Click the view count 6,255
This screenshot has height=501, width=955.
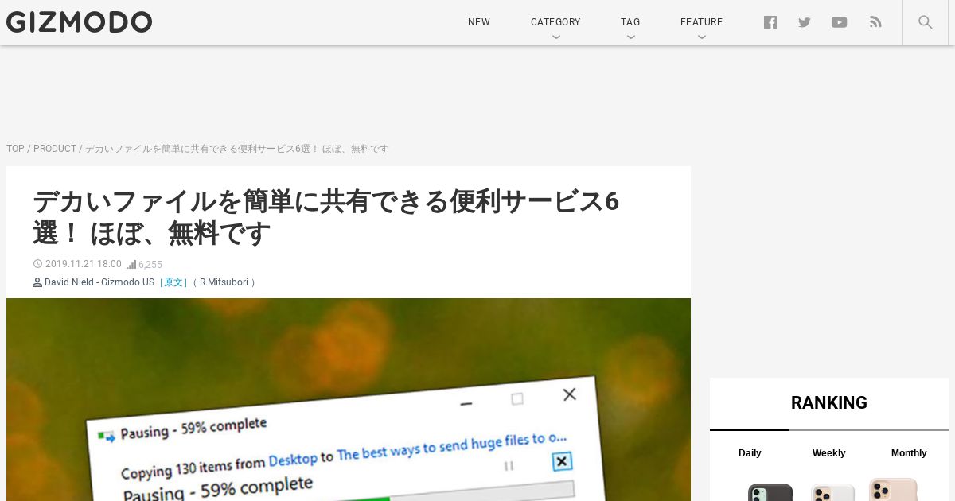[x=150, y=265]
